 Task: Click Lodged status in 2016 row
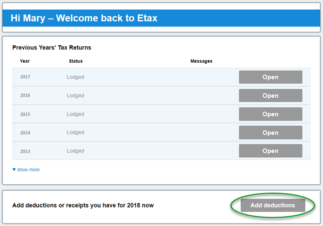[75, 96]
